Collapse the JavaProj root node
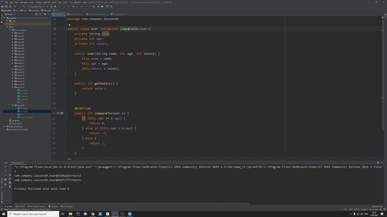 [4, 18]
